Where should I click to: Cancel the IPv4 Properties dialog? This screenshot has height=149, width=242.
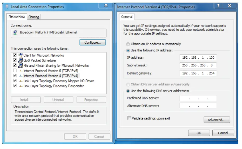223,133
